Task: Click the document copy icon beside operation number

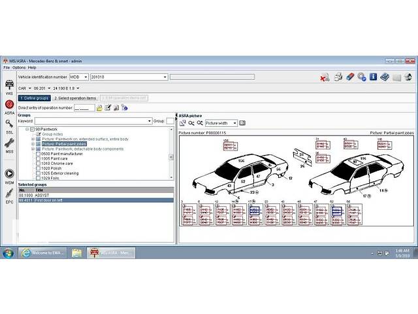Action: [x=116, y=108]
